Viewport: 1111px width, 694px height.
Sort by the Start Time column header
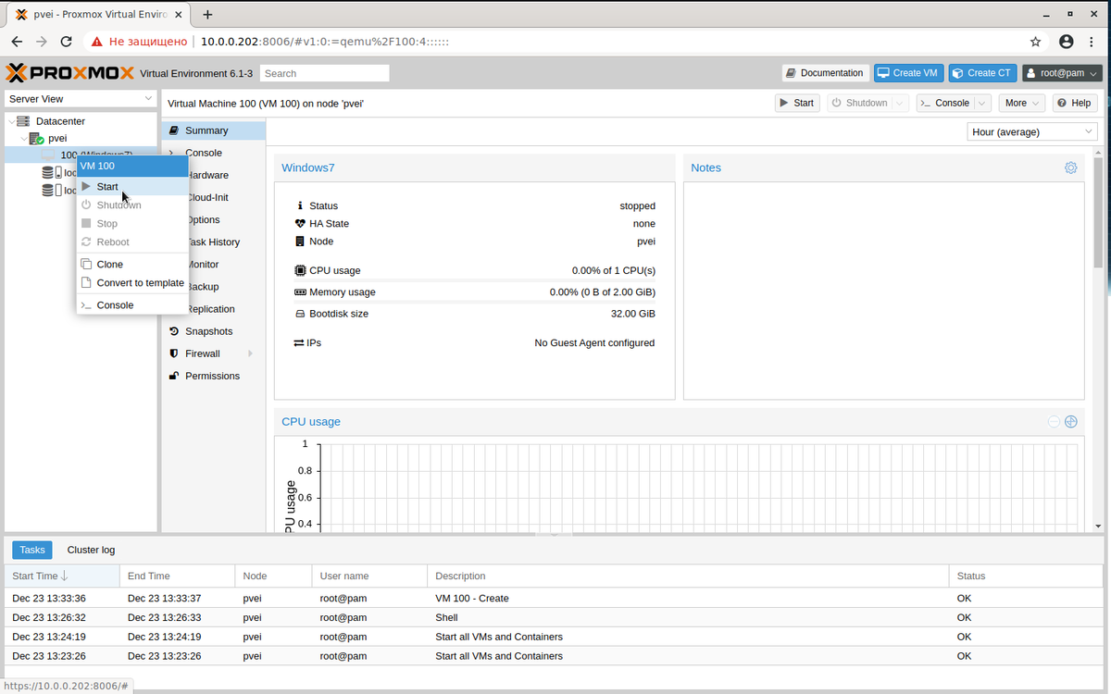pos(61,576)
